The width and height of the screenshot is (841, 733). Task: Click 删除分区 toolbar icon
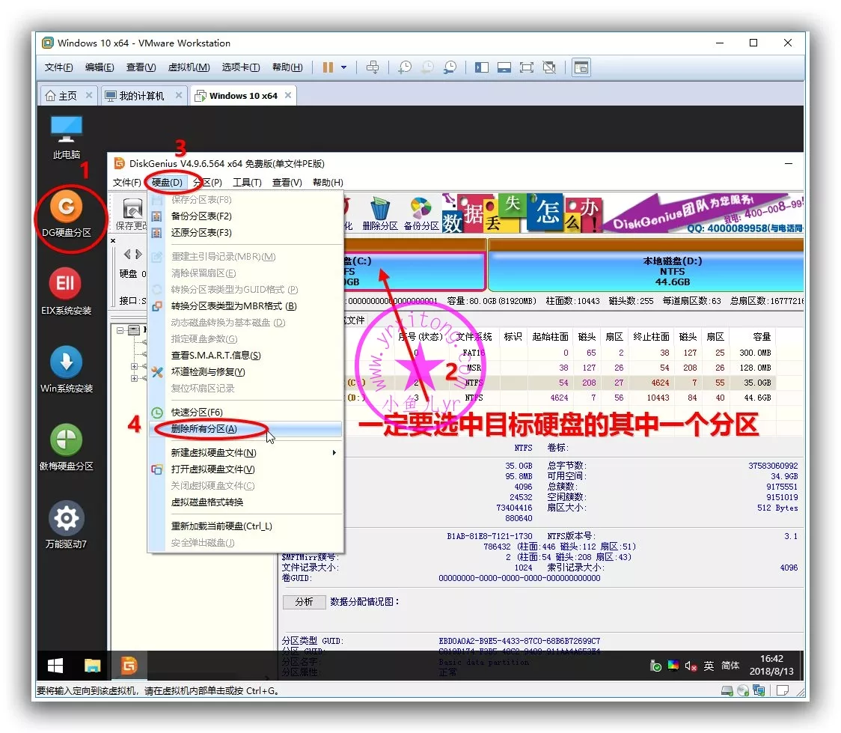point(380,214)
